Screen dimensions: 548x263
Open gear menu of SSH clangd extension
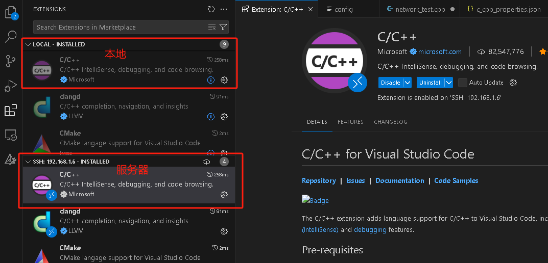pyautogui.click(x=224, y=231)
